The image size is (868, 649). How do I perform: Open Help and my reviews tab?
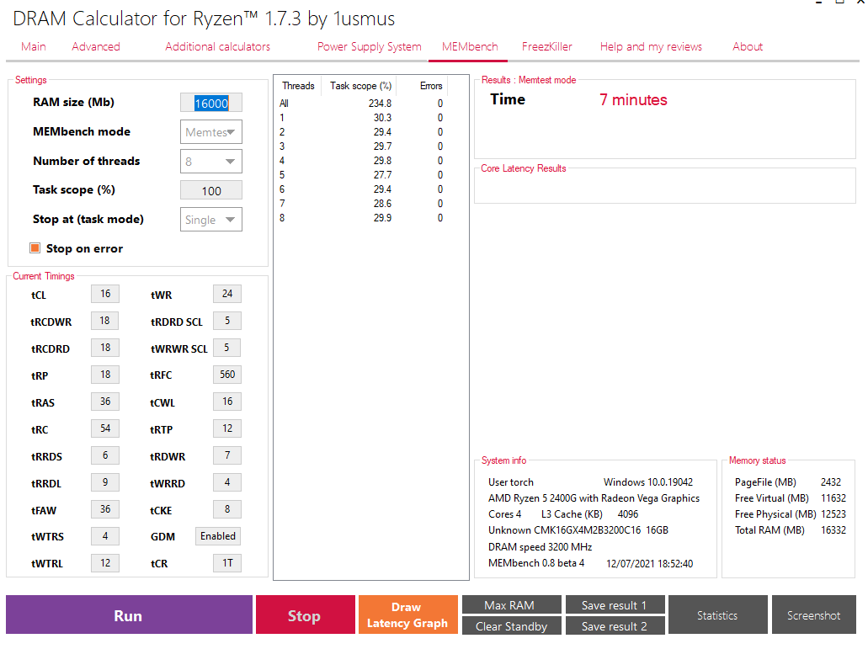[651, 46]
